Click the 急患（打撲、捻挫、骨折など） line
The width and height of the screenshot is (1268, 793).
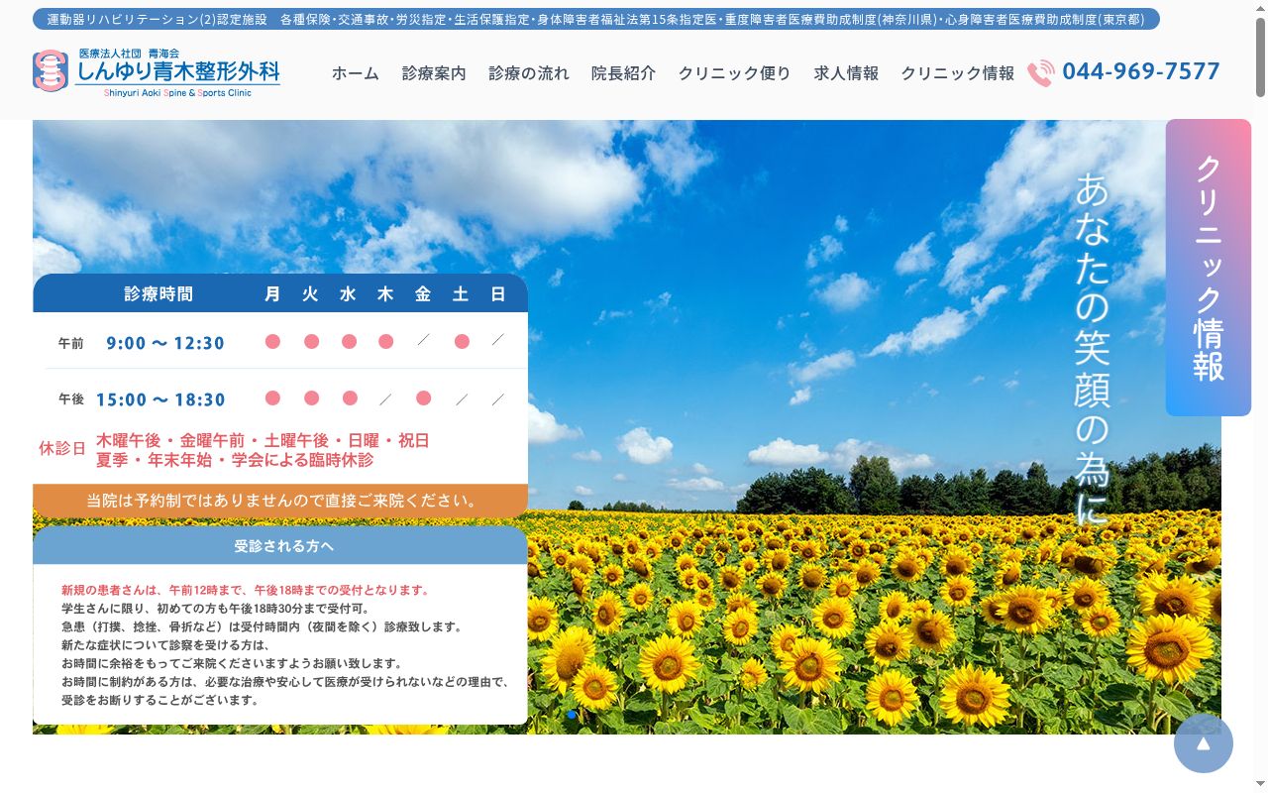262,626
